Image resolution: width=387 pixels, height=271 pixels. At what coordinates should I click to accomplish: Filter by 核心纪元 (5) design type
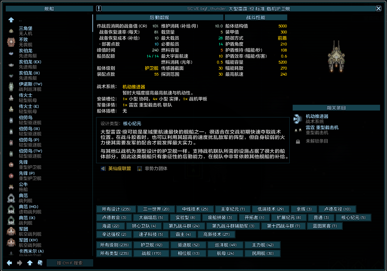point(353,217)
